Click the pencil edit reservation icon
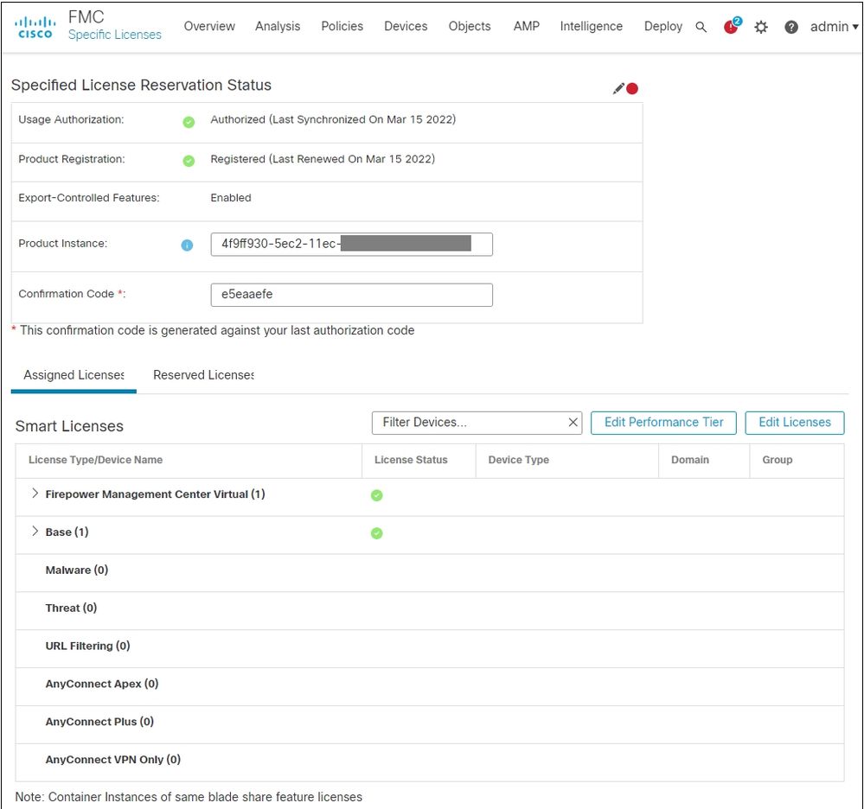 618,89
